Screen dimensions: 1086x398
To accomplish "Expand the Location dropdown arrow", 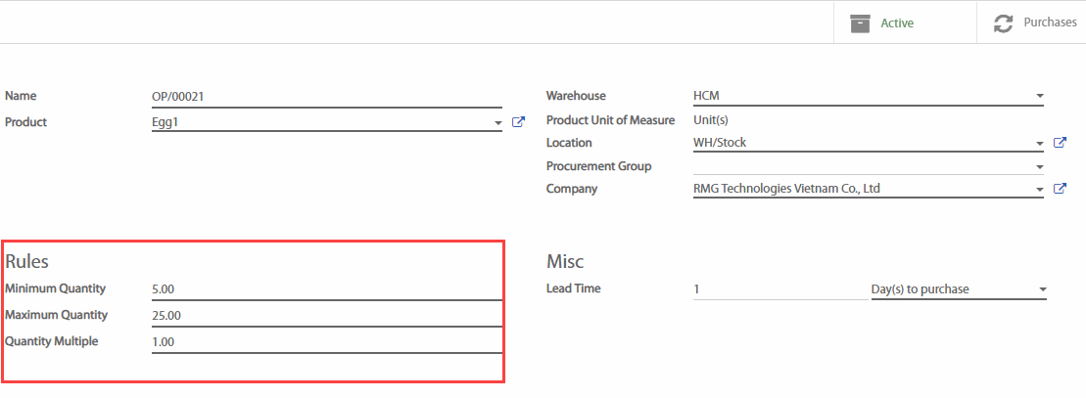I will [1038, 144].
